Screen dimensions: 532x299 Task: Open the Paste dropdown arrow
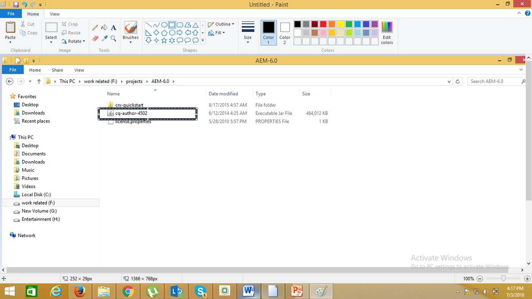point(10,42)
